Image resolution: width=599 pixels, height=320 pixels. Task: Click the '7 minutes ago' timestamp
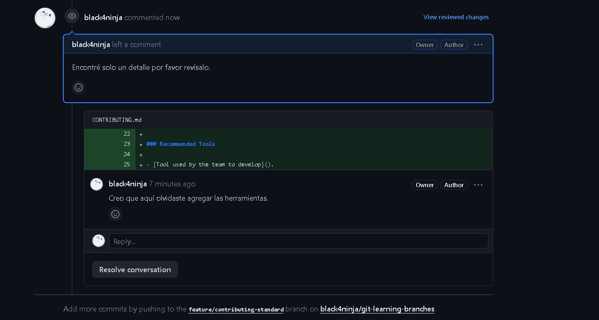[x=172, y=184]
